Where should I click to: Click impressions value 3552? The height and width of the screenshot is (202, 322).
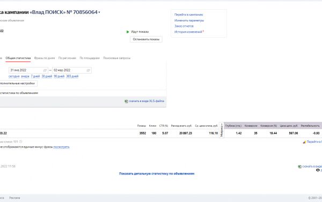143,133
